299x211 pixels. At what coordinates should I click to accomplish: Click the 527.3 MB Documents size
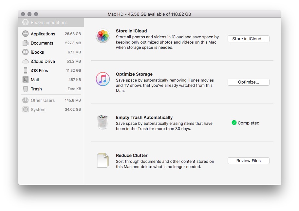pyautogui.click(x=73, y=43)
